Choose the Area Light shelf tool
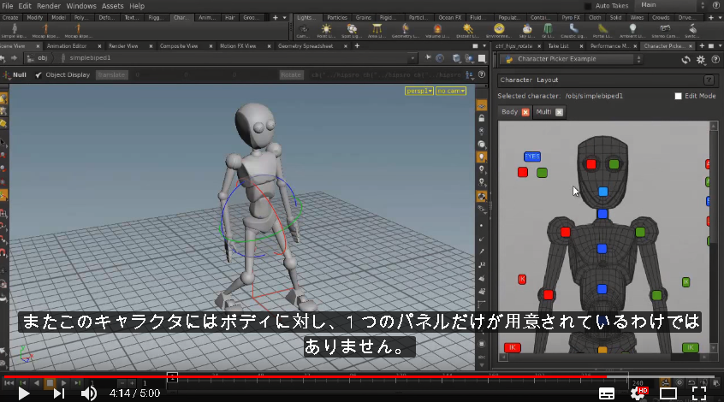 [377, 31]
